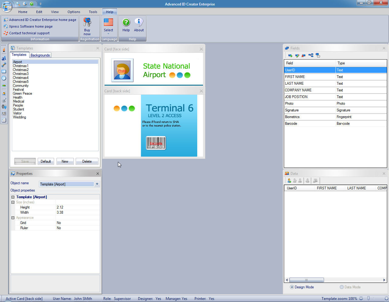Click the zoom out minus icon in status bar
The height and width of the screenshot is (302, 389).
tap(361, 299)
